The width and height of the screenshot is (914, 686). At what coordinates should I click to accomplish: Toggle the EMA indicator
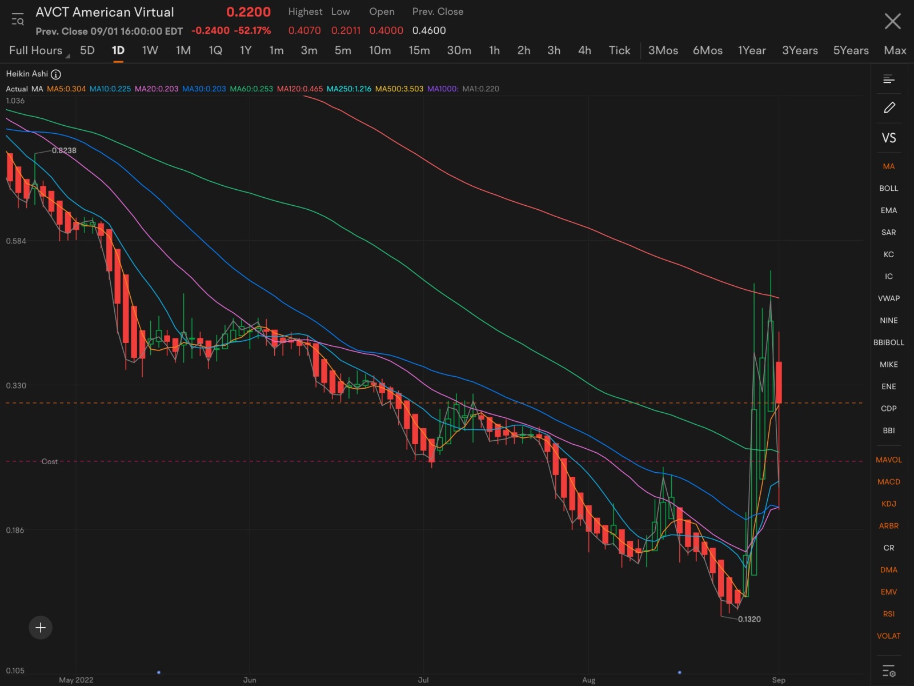[x=889, y=210]
